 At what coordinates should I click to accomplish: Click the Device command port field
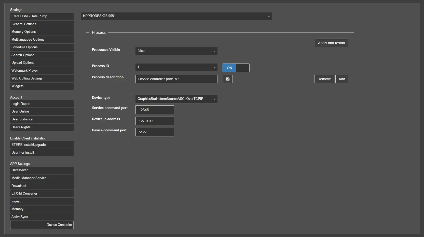click(x=155, y=132)
